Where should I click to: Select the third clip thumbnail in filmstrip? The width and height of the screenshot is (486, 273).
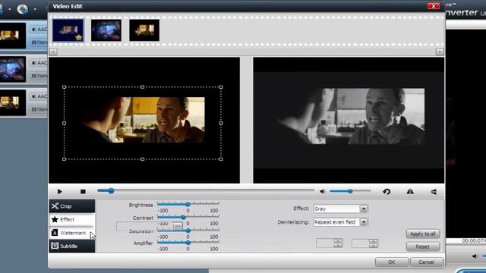coord(144,30)
